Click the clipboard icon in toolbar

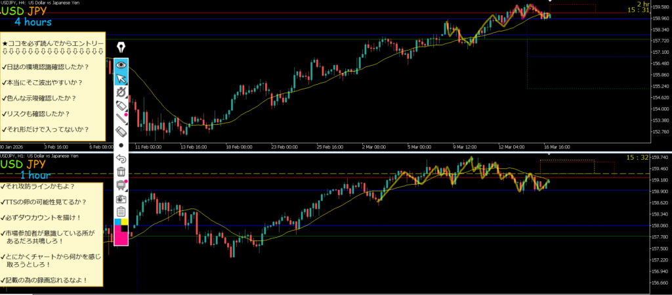point(121,211)
